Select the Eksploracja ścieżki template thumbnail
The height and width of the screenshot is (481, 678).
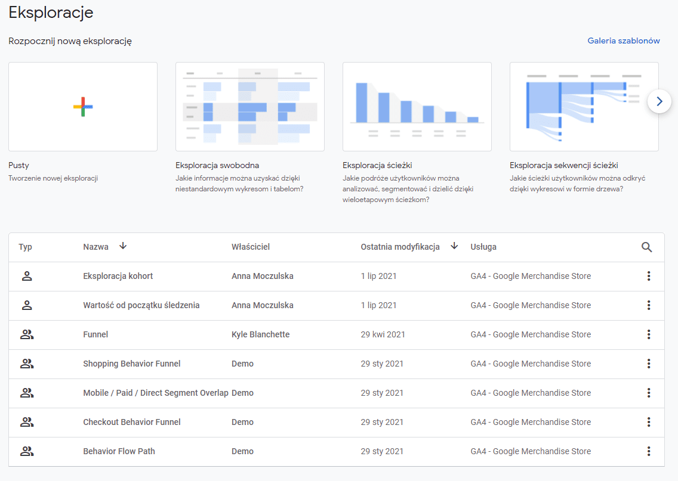(x=417, y=107)
